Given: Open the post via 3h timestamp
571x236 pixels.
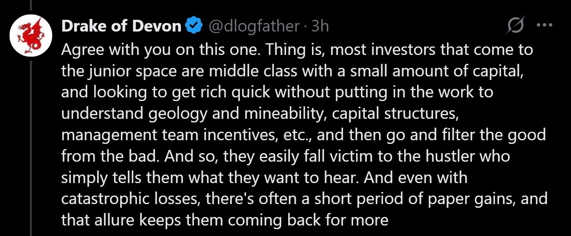Looking at the screenshot, I should click(x=320, y=26).
